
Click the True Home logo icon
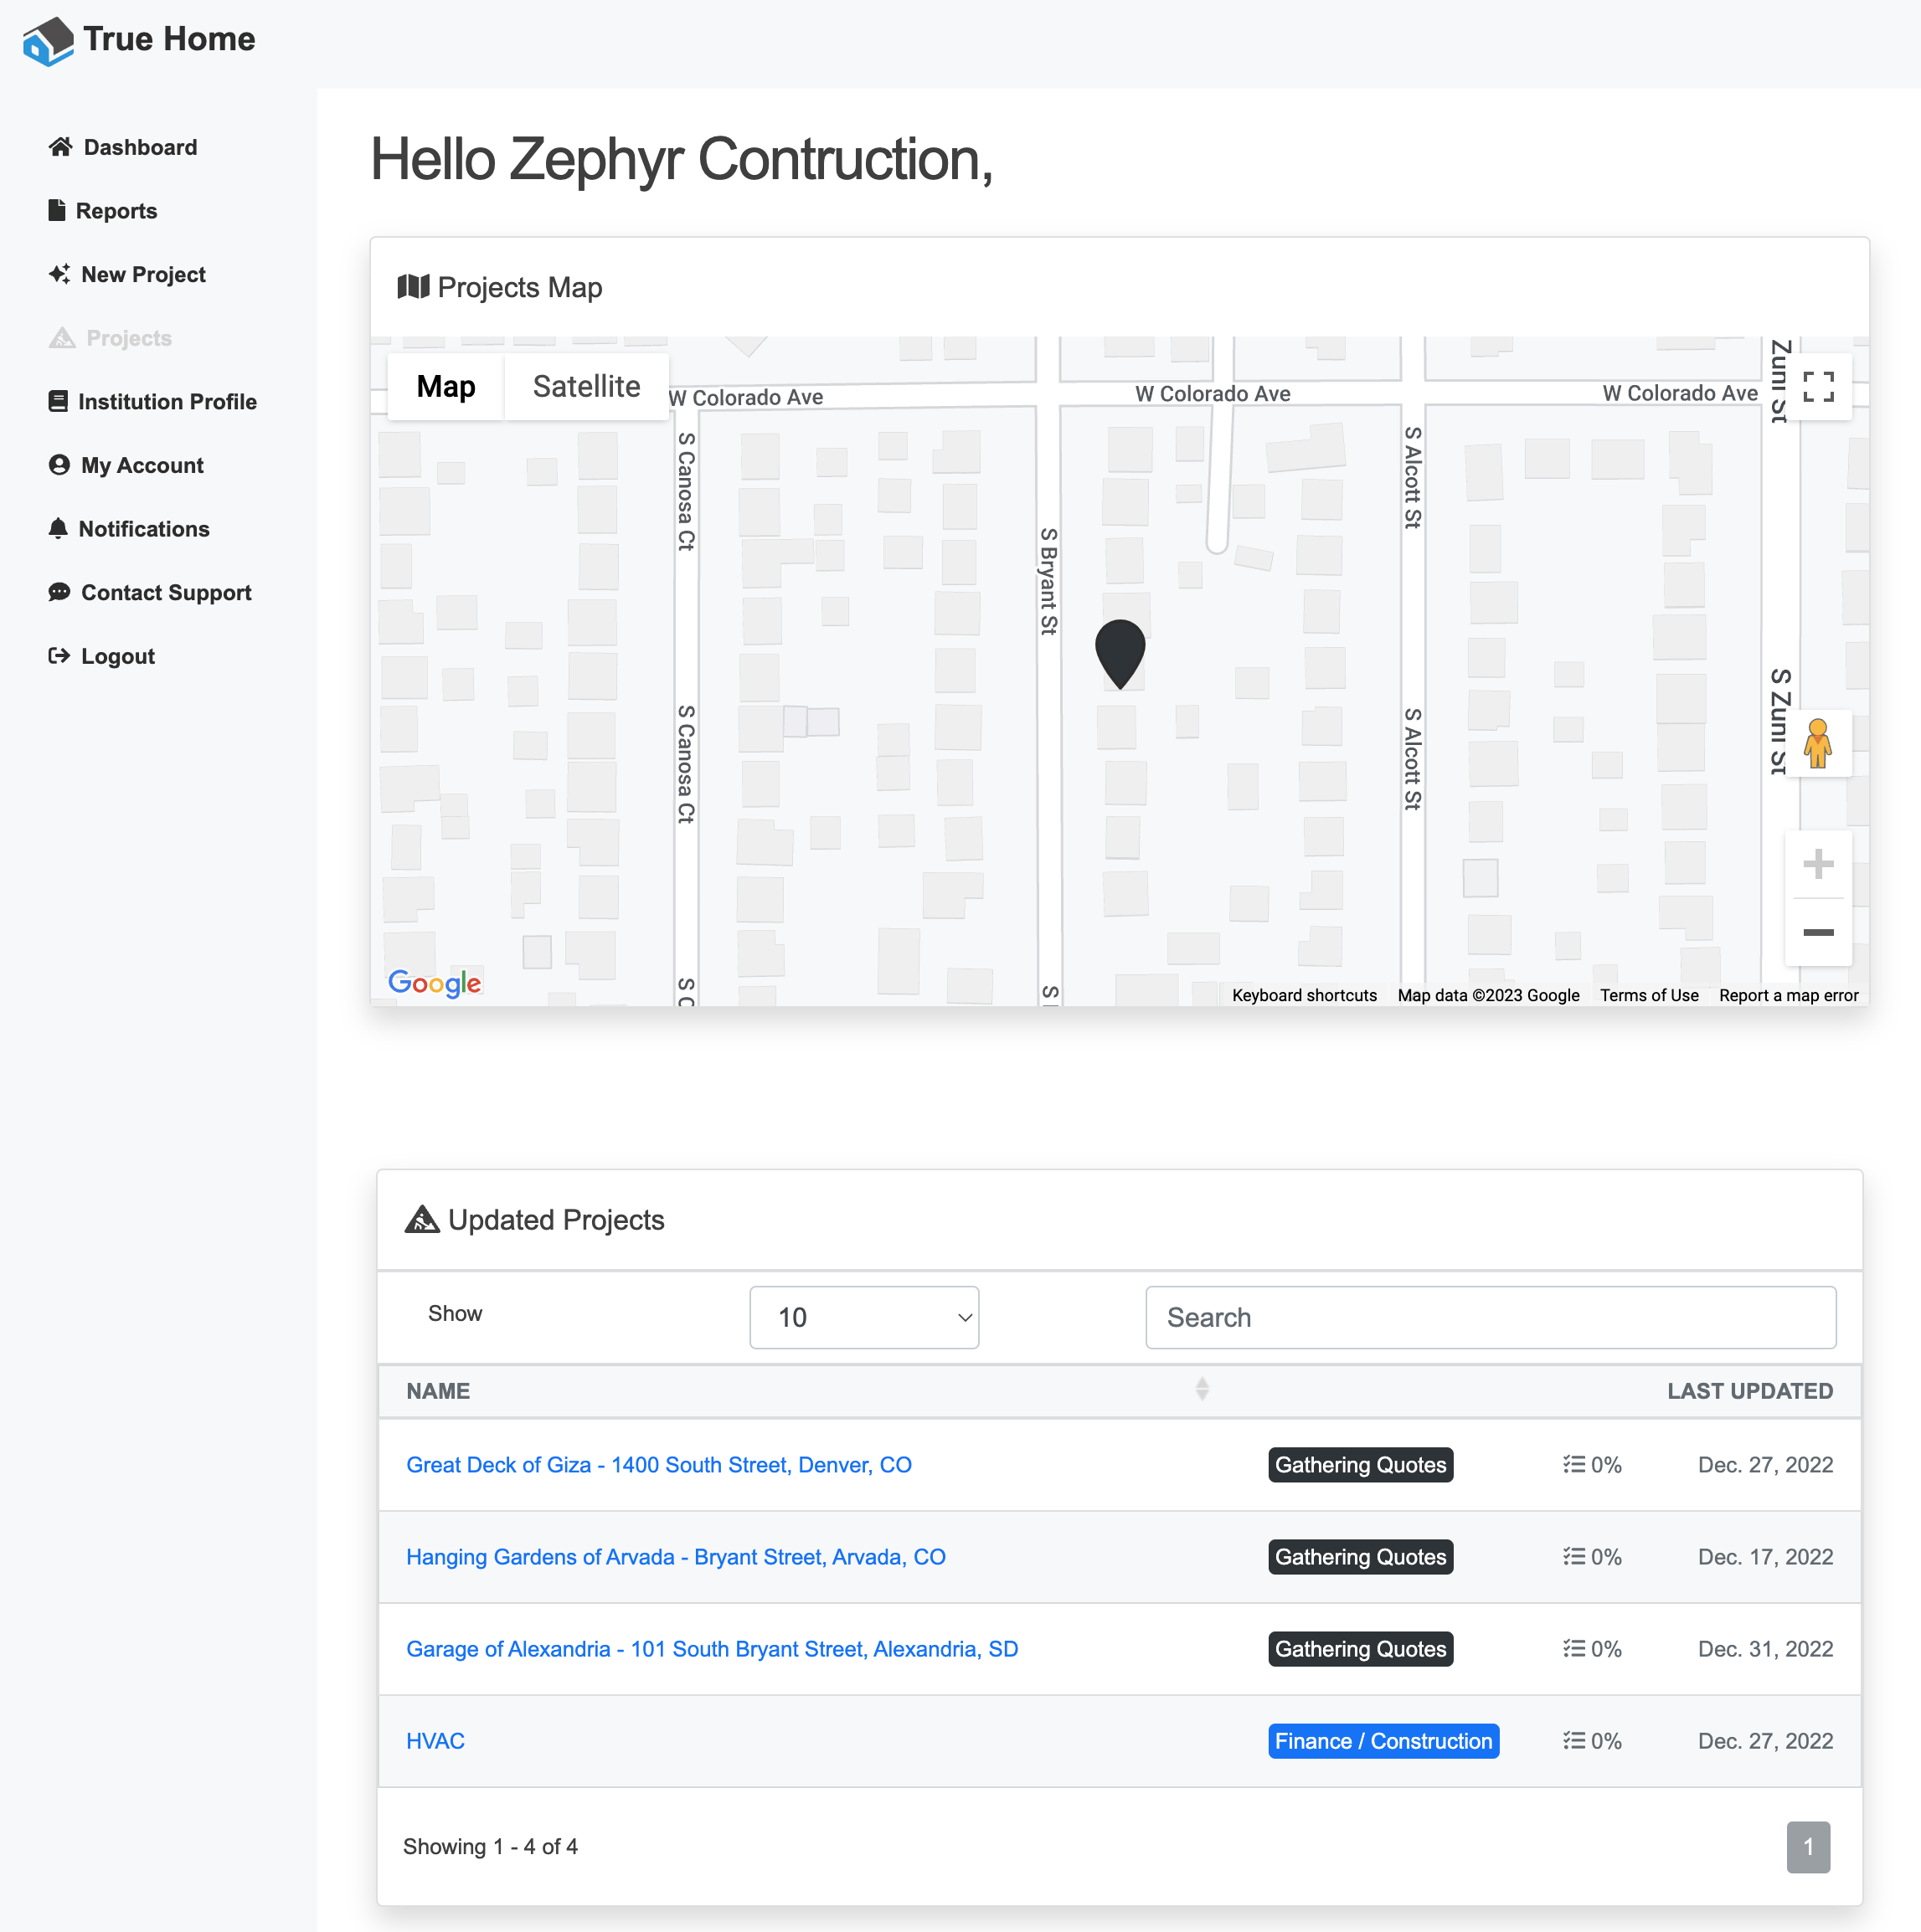(x=48, y=41)
